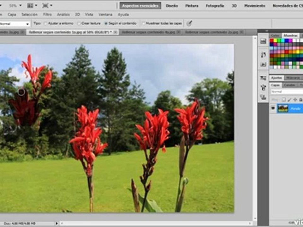This screenshot has width=303, height=227.
Task: Close the 2a.jpg document tab
Action: (x=241, y=32)
